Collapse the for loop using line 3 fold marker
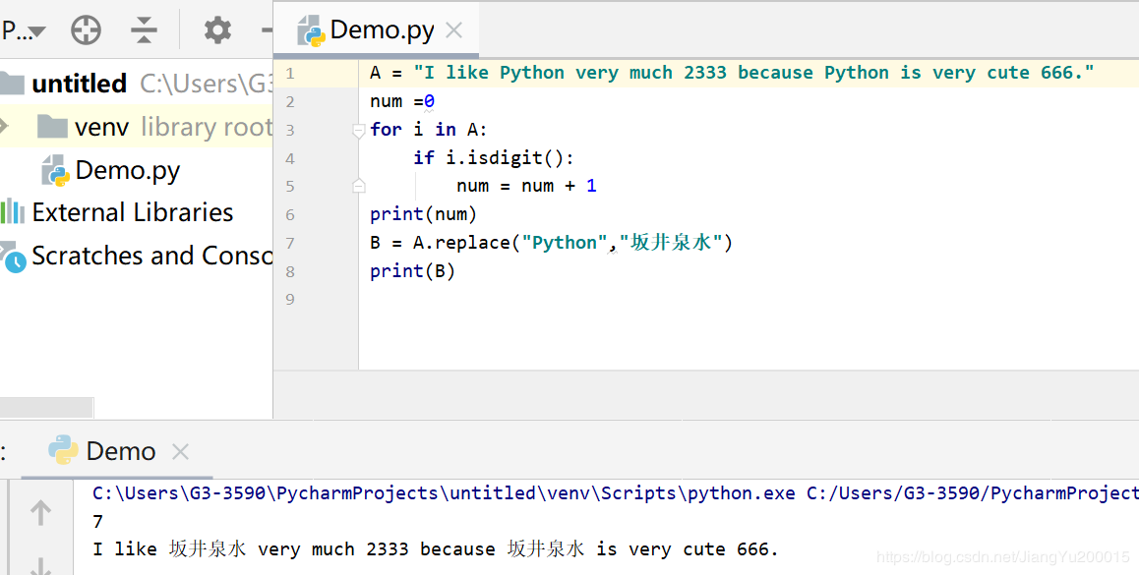1139x575 pixels. coord(357,129)
